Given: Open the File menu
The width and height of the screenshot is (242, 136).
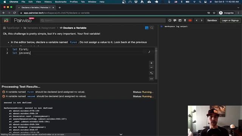Looking at the screenshot, I should click(x=23, y=2).
